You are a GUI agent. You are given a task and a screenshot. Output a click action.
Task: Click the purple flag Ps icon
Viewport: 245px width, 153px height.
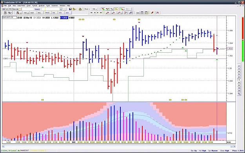[x=158, y=12]
